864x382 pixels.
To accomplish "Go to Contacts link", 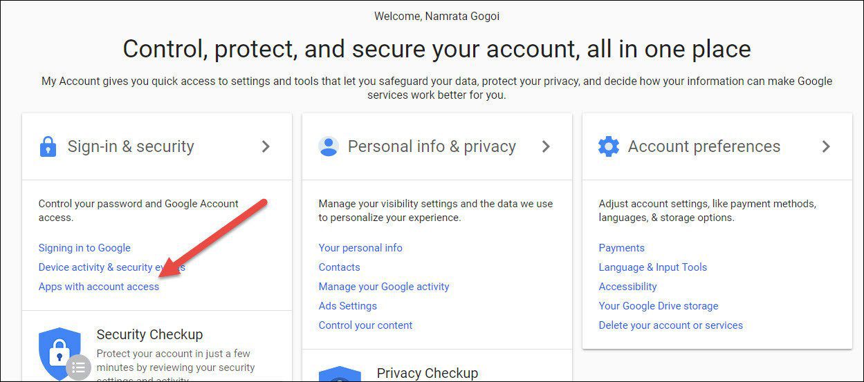I will (340, 267).
